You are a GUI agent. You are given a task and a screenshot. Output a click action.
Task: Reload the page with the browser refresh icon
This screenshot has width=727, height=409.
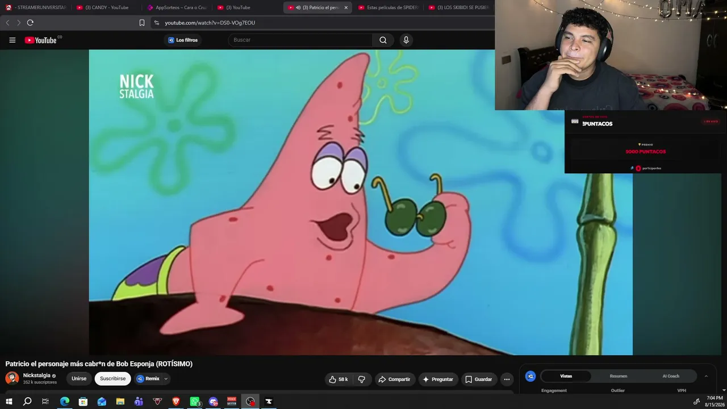pos(30,23)
